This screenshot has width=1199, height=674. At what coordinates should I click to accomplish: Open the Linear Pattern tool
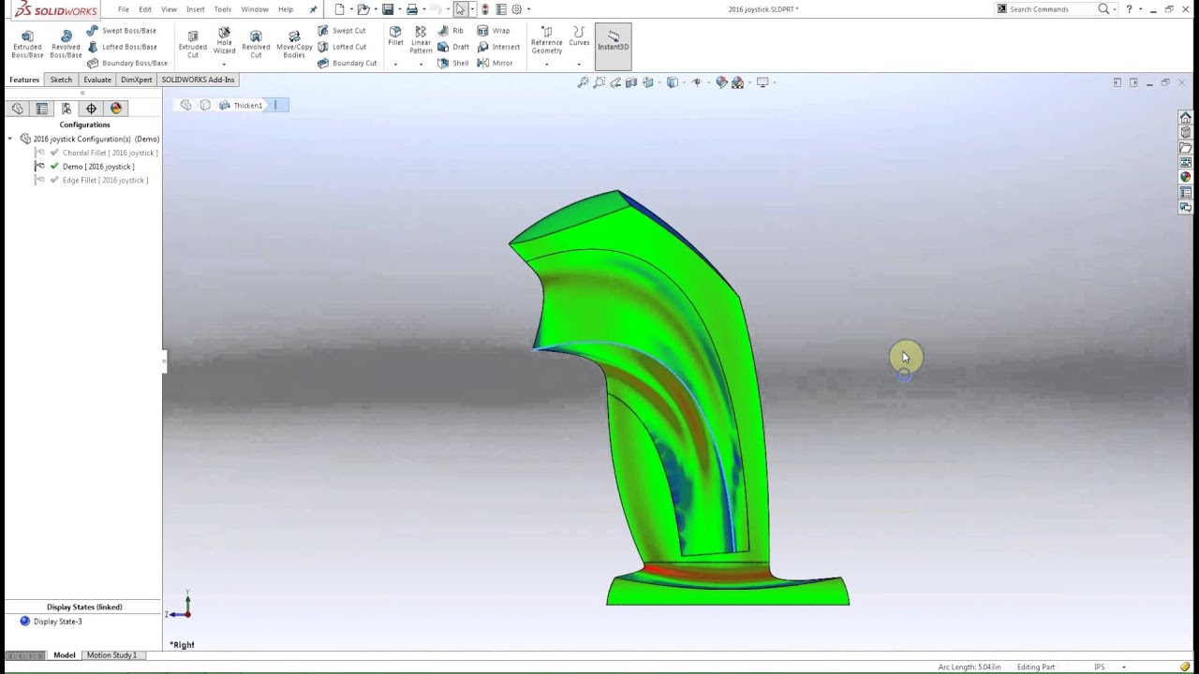tap(421, 40)
